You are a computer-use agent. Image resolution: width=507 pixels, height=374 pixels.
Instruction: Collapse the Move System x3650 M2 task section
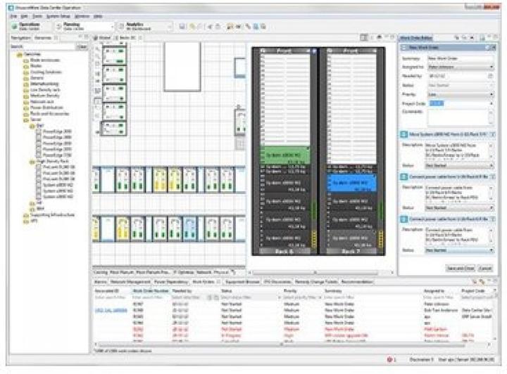point(493,134)
